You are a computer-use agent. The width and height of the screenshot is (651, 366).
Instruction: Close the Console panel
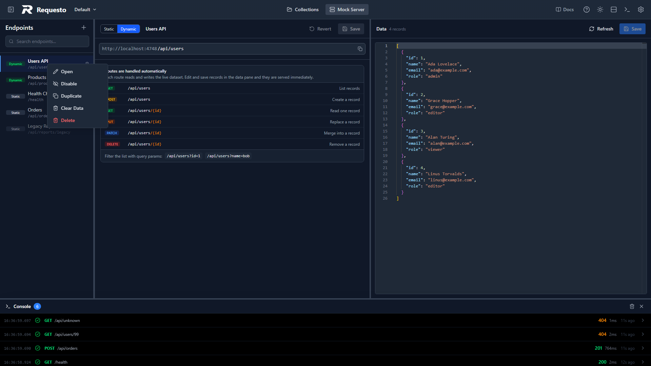tap(642, 306)
